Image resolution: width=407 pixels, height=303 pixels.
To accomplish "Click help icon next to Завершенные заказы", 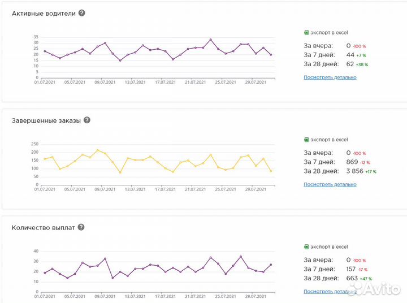I will point(87,120).
